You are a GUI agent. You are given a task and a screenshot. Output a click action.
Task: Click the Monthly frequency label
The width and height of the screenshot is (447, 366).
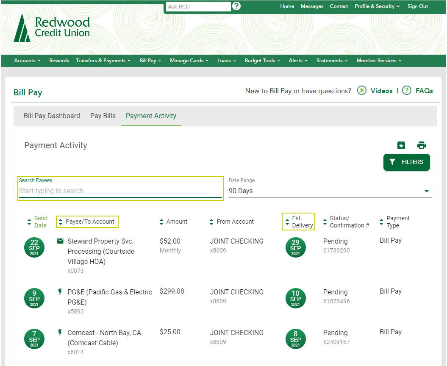[x=170, y=250]
